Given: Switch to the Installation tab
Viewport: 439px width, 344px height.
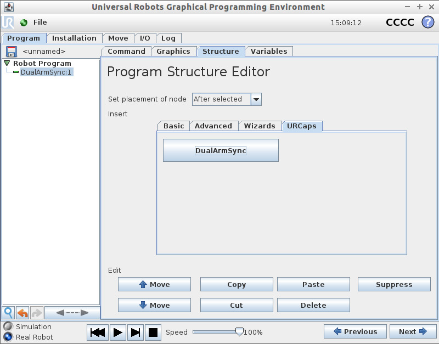Looking at the screenshot, I should point(74,38).
